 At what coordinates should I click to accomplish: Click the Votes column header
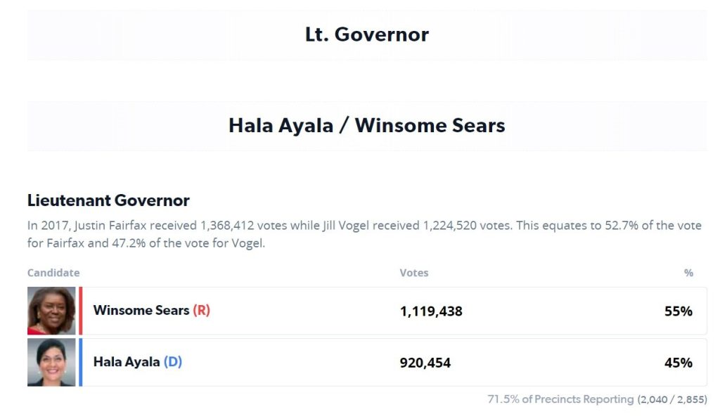pos(414,273)
